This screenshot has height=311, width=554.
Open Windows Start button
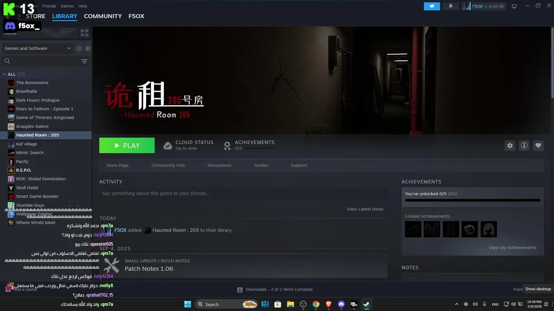click(x=187, y=304)
